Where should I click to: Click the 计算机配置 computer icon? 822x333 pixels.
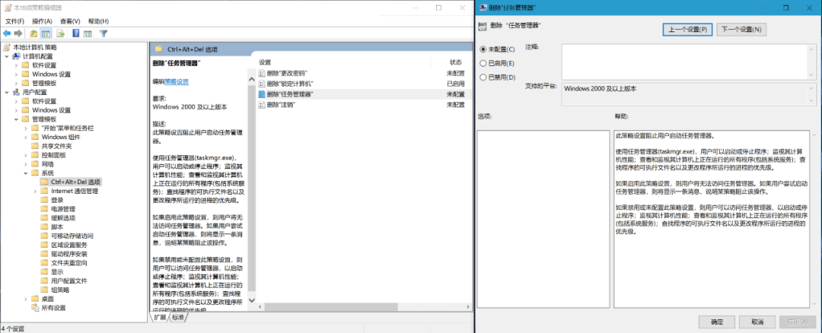click(x=17, y=56)
